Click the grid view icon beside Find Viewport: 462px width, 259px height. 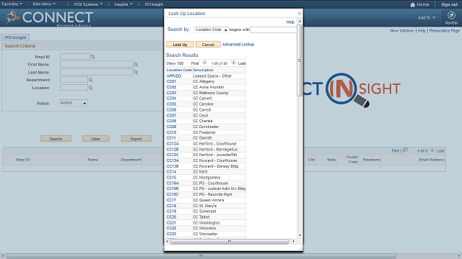(406, 150)
